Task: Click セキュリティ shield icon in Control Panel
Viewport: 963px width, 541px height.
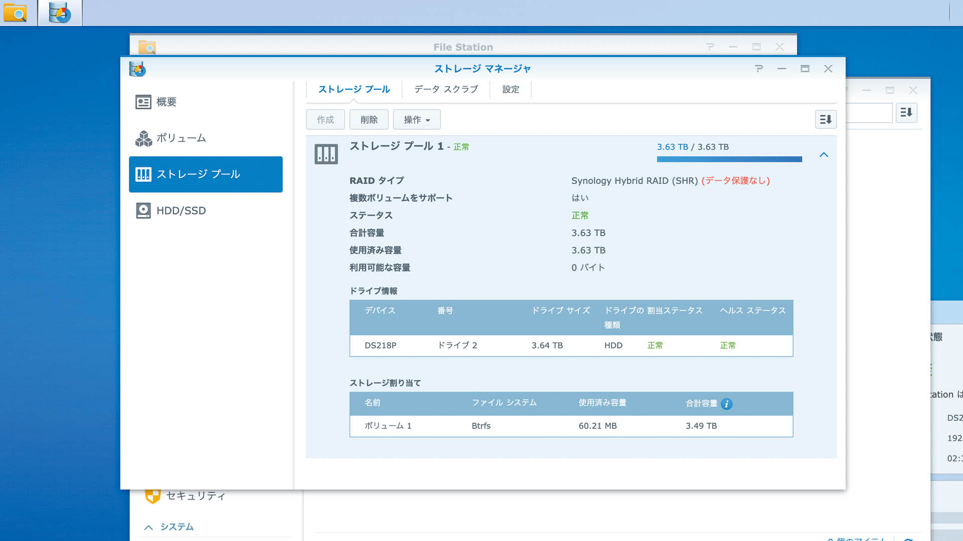Action: click(x=152, y=496)
